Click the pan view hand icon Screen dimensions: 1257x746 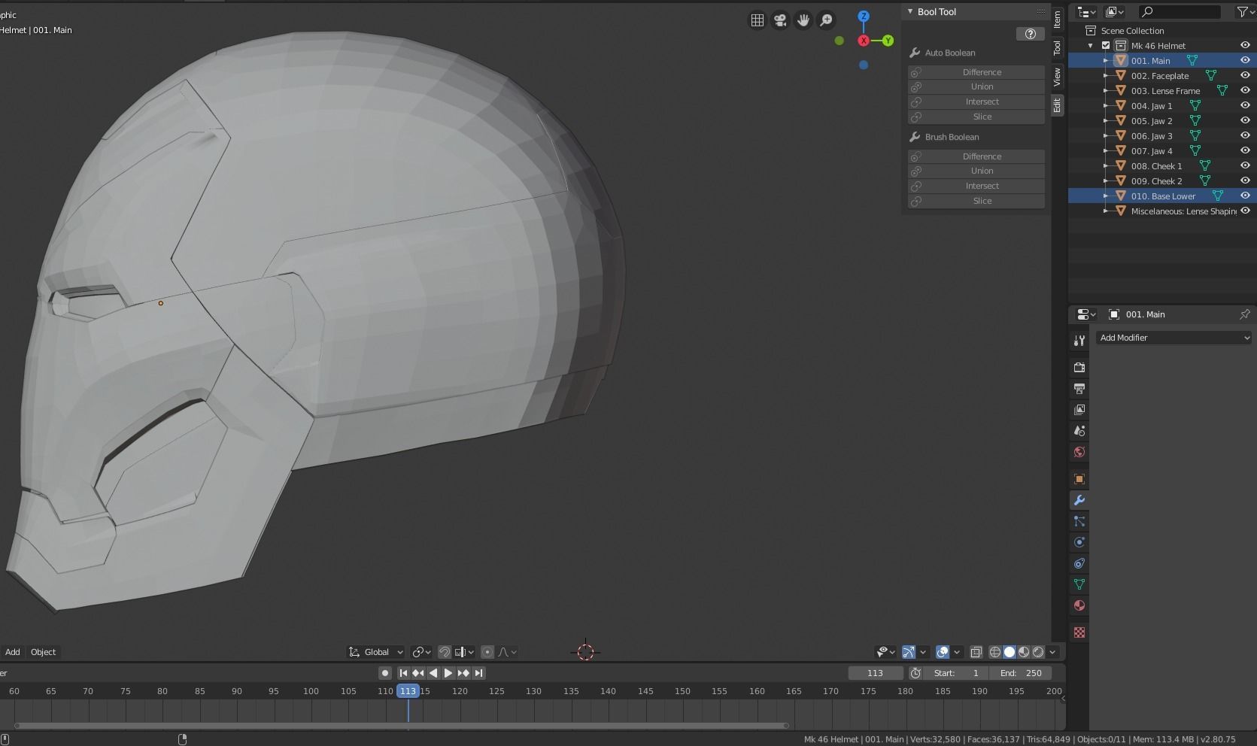click(803, 20)
